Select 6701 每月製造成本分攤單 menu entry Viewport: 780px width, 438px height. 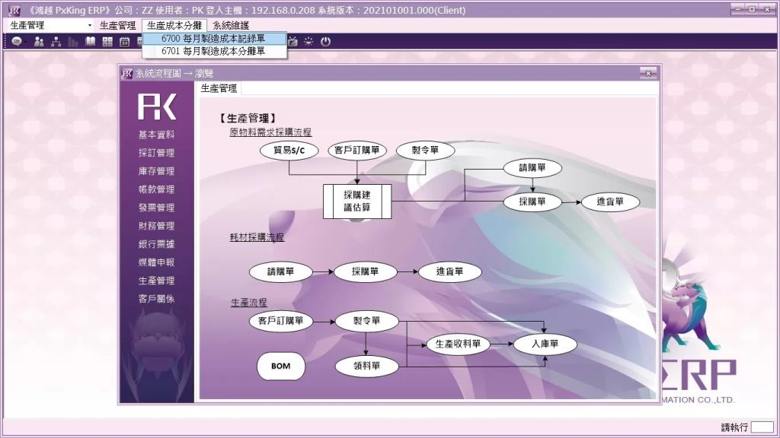point(213,51)
